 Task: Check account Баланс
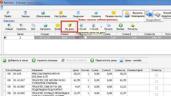(x=121, y=27)
